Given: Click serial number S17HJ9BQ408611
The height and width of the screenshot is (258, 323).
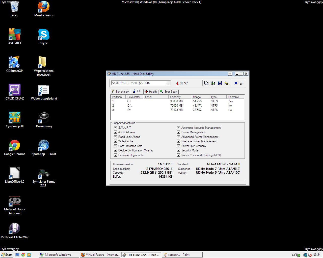Looking at the screenshot, I should tap(159, 169).
